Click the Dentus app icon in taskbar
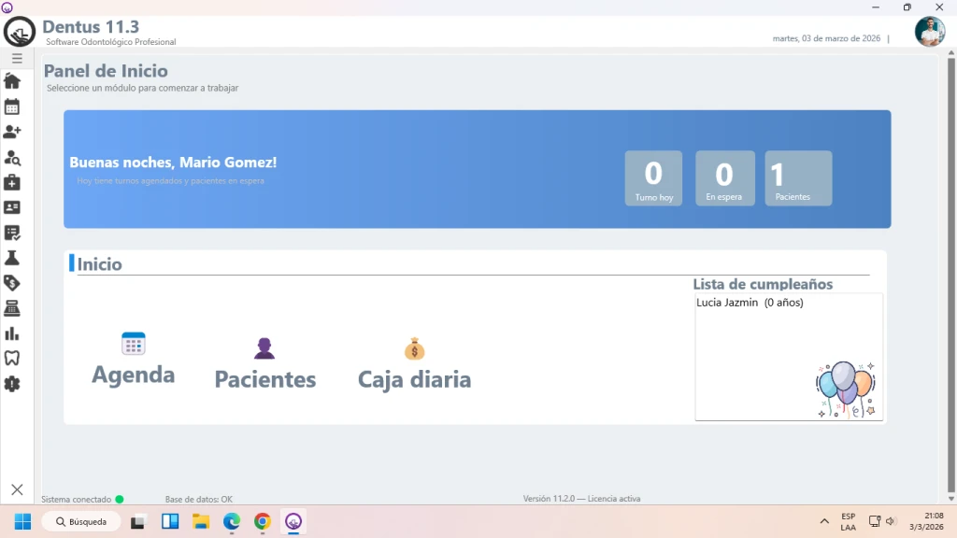Screen dimensions: 957x538 (x=293, y=521)
